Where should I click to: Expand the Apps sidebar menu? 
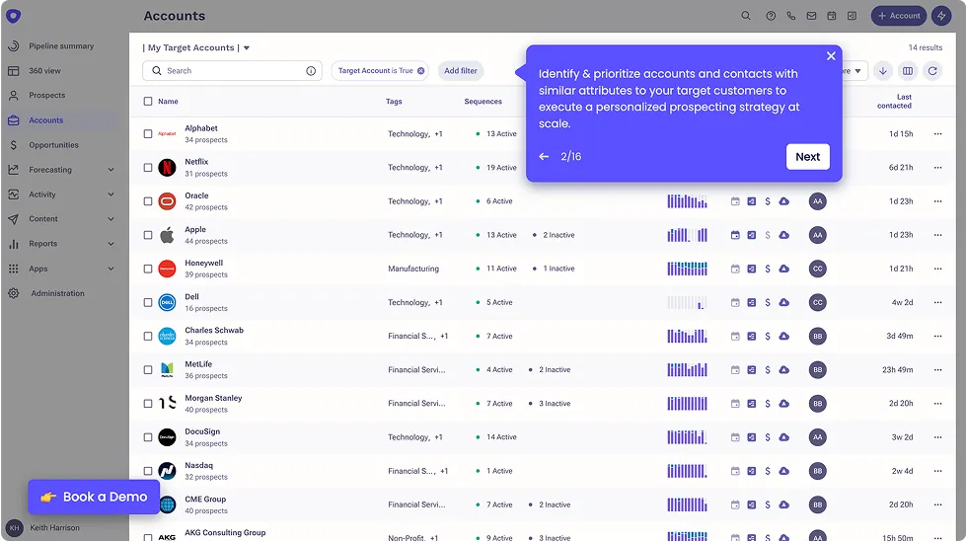111,269
